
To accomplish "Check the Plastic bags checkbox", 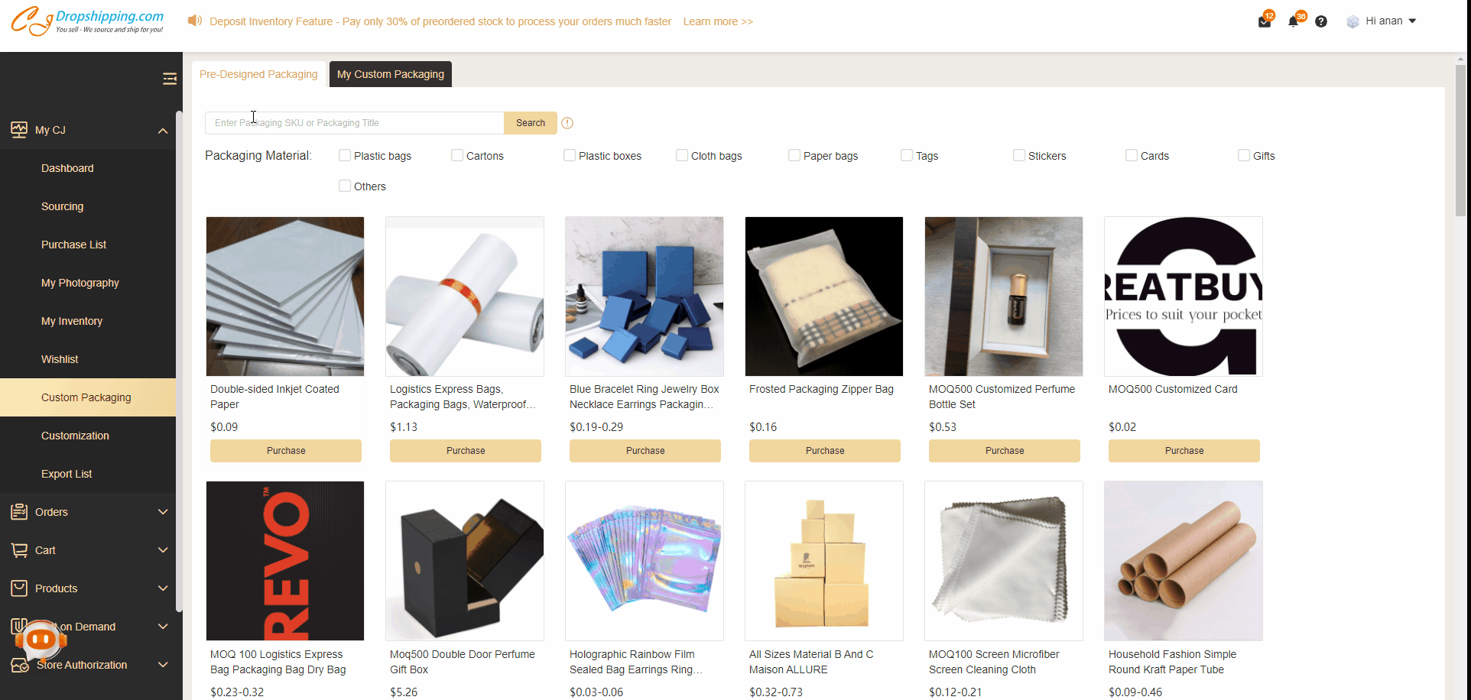I will point(345,155).
